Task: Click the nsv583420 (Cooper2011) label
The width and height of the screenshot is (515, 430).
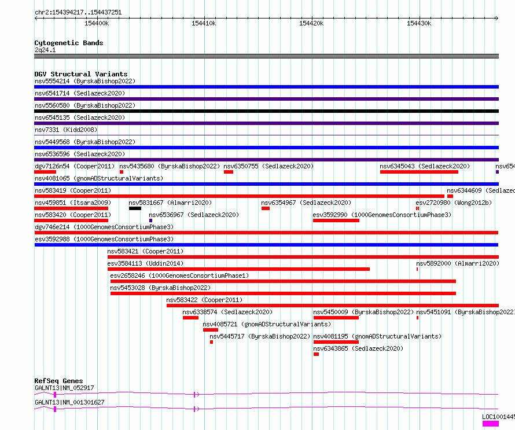Action: coord(73,215)
